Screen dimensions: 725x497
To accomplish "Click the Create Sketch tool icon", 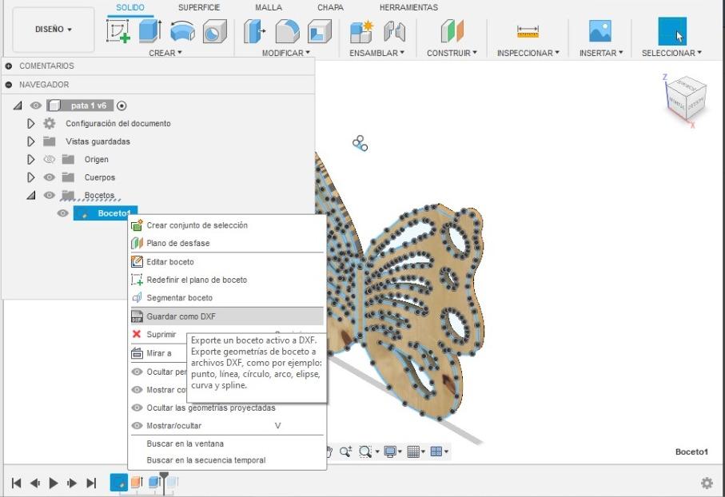I will click(118, 31).
